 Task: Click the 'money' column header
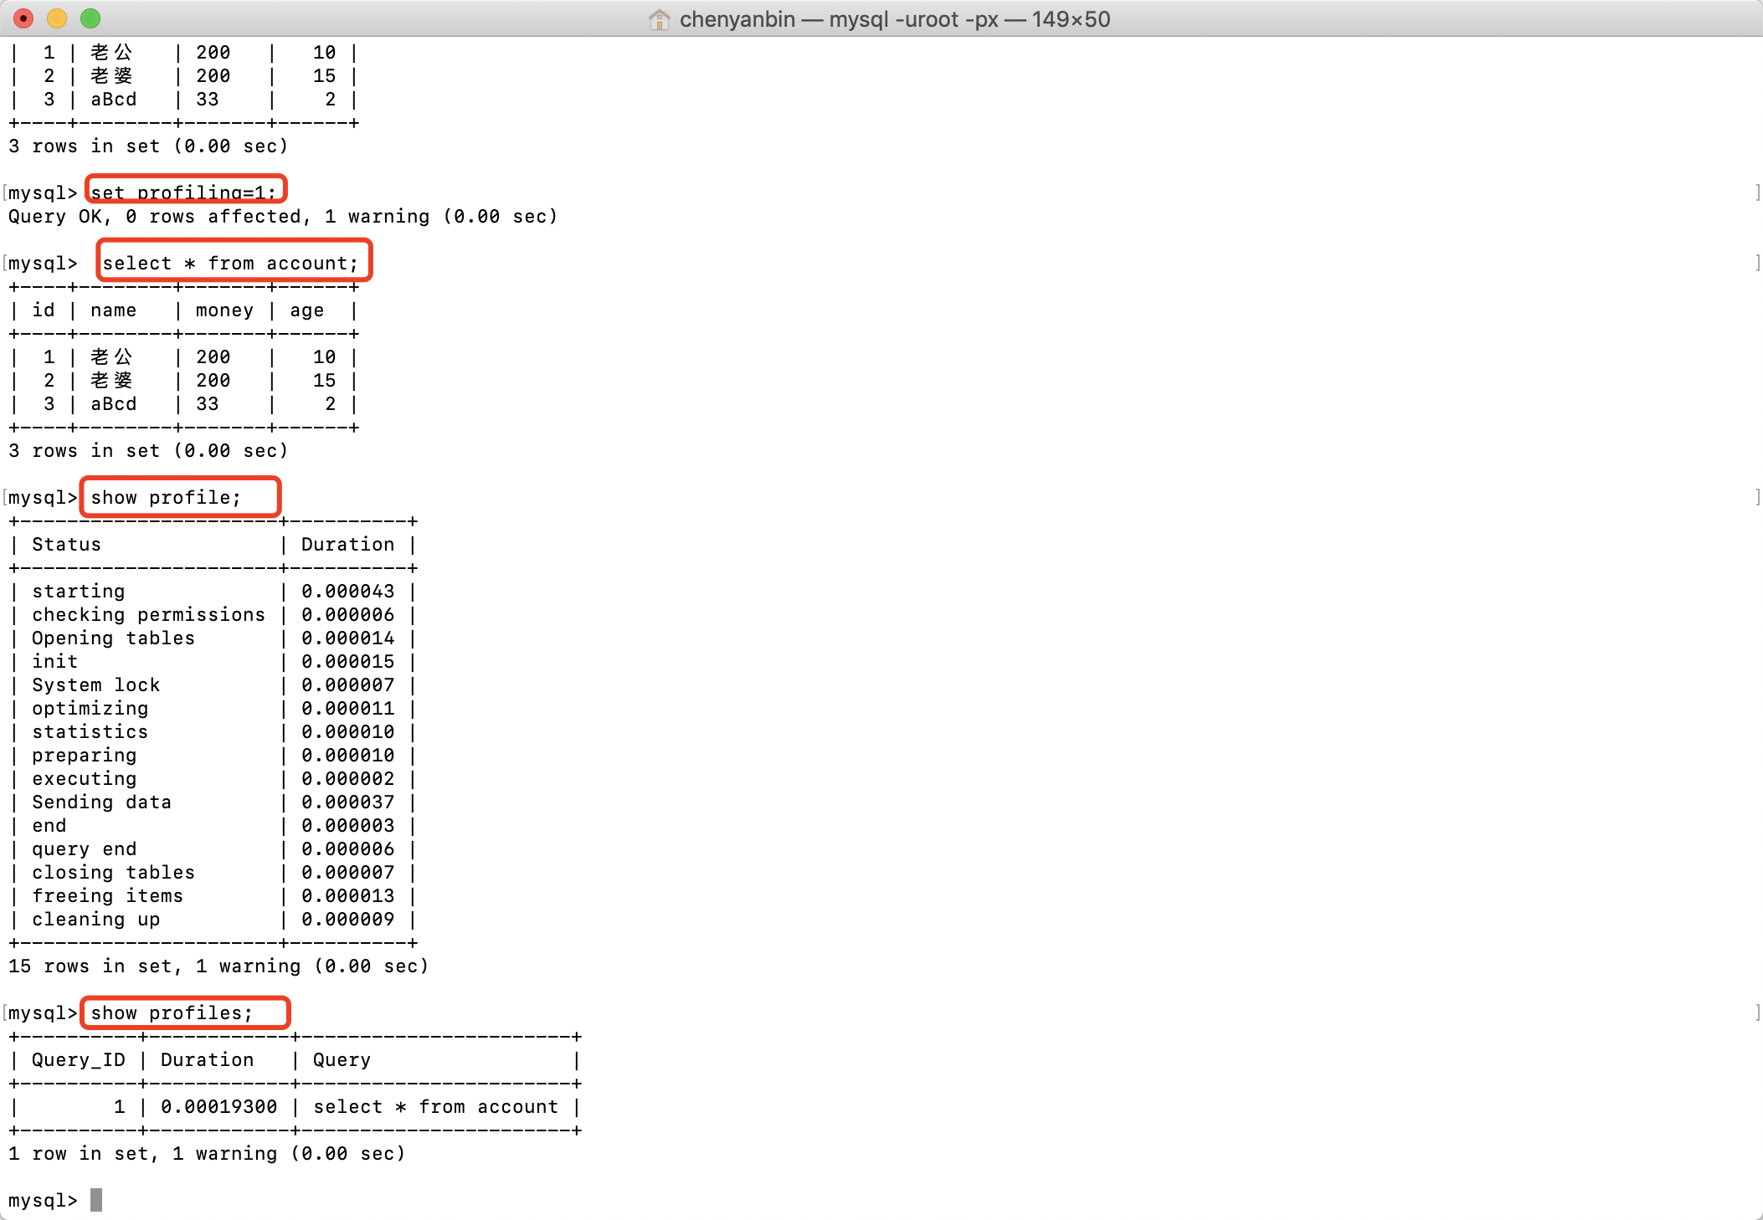coord(224,310)
